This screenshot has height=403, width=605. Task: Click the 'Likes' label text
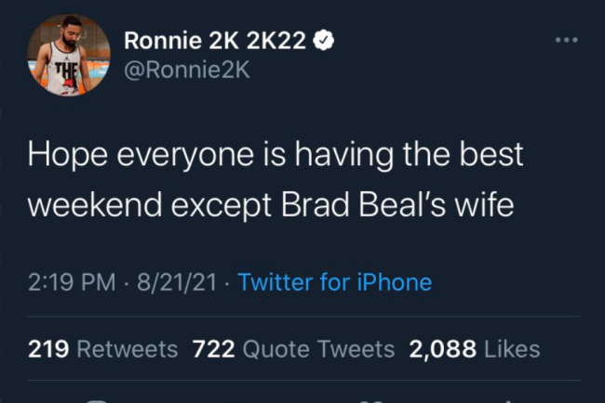(512, 349)
